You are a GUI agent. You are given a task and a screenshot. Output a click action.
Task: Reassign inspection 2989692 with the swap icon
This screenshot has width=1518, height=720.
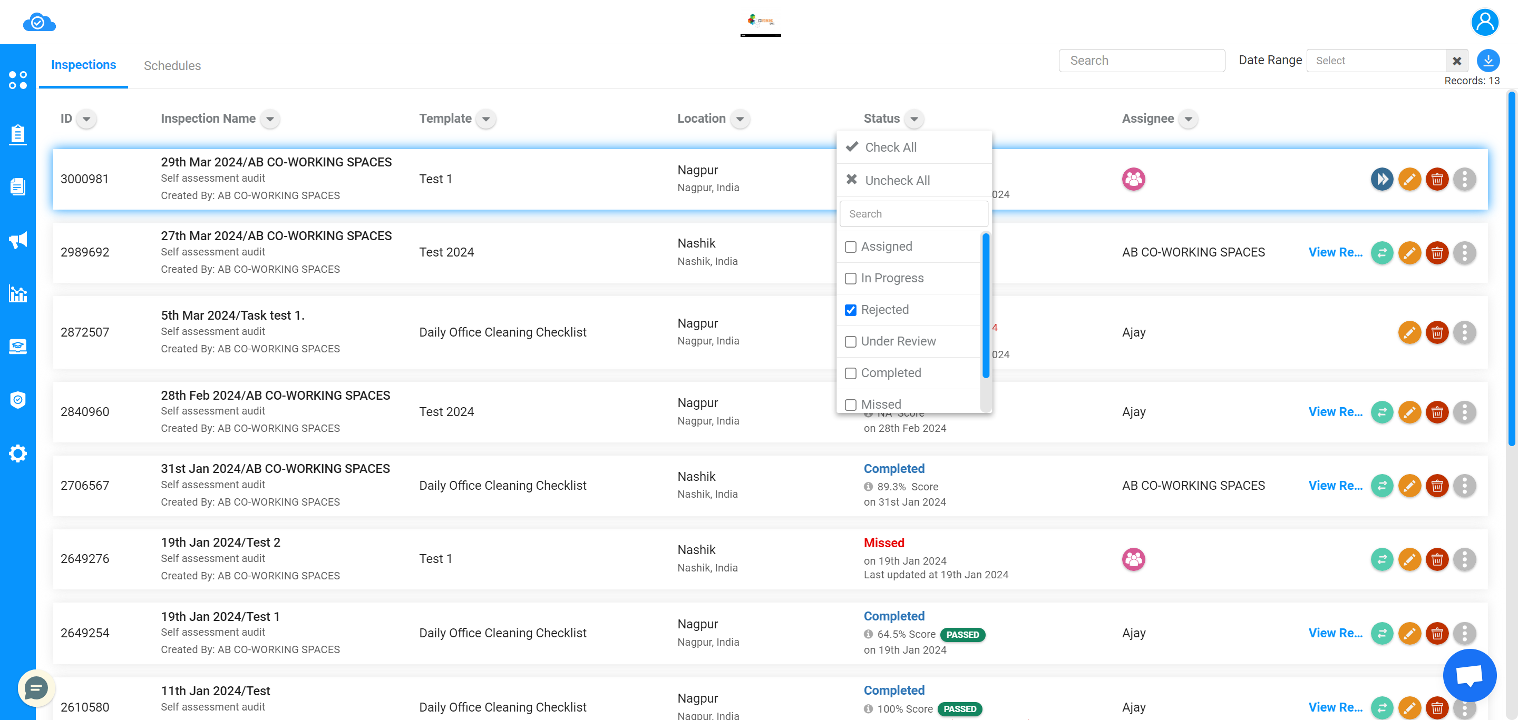click(x=1381, y=253)
